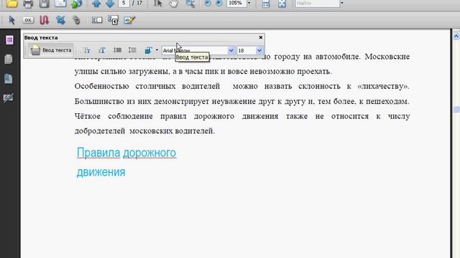Decrease line spacing in Typewriter toolbar
Viewport: 460px width, 258px height.
(x=117, y=50)
